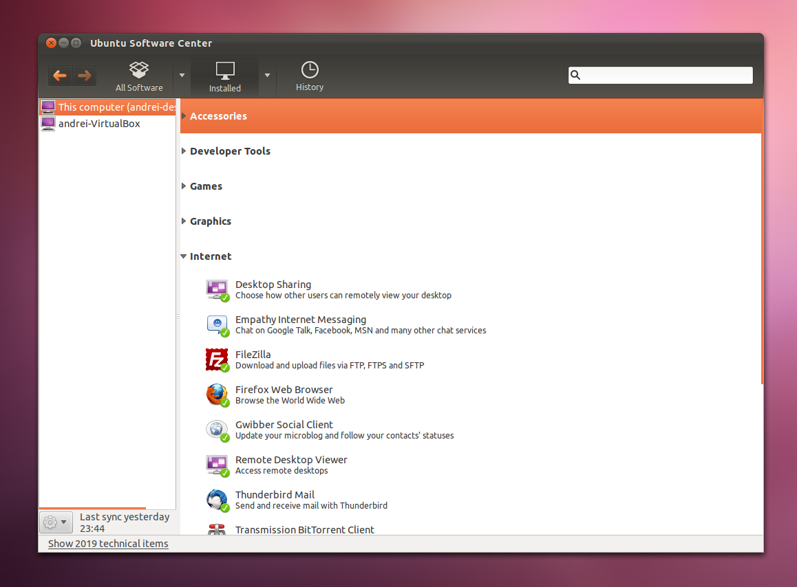Image resolution: width=797 pixels, height=587 pixels.
Task: Select the Thunderbird Mail title
Action: [275, 495]
